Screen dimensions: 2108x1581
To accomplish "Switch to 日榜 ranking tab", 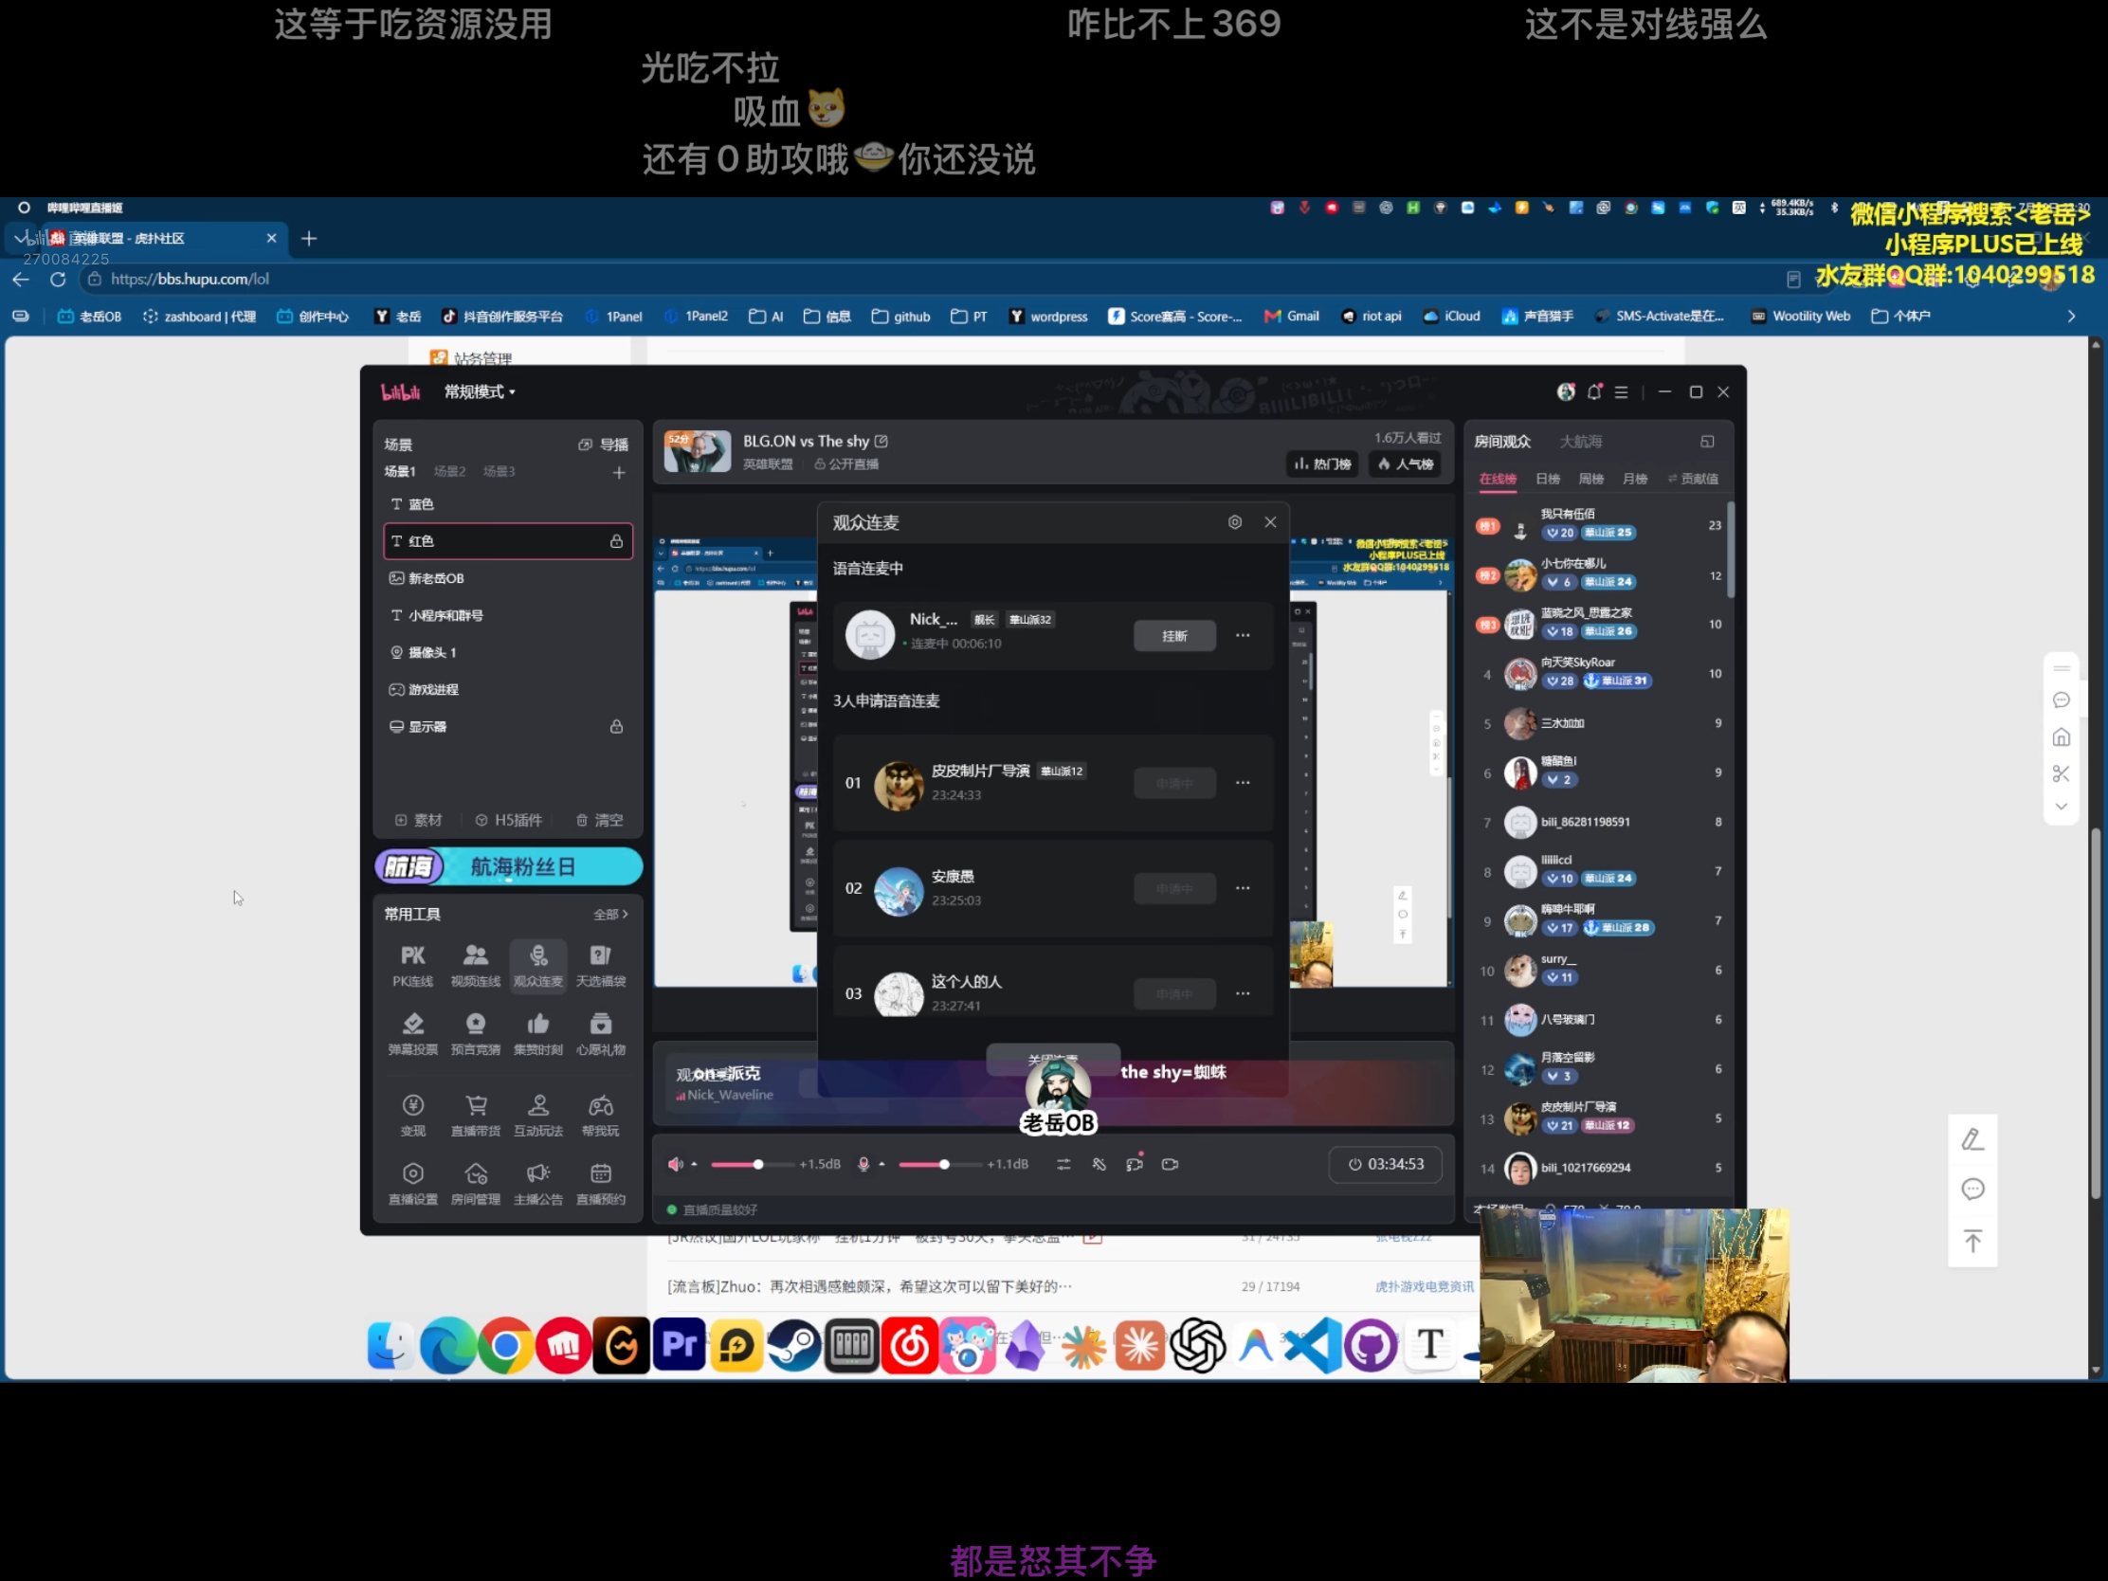I will tap(1548, 479).
